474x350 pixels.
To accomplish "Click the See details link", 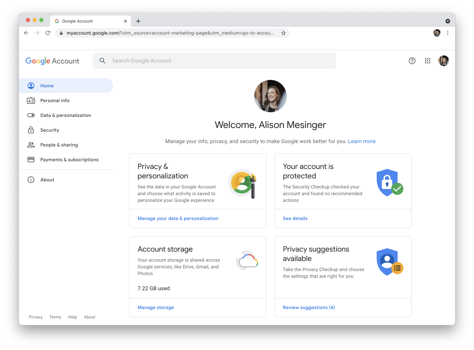I will click(295, 218).
